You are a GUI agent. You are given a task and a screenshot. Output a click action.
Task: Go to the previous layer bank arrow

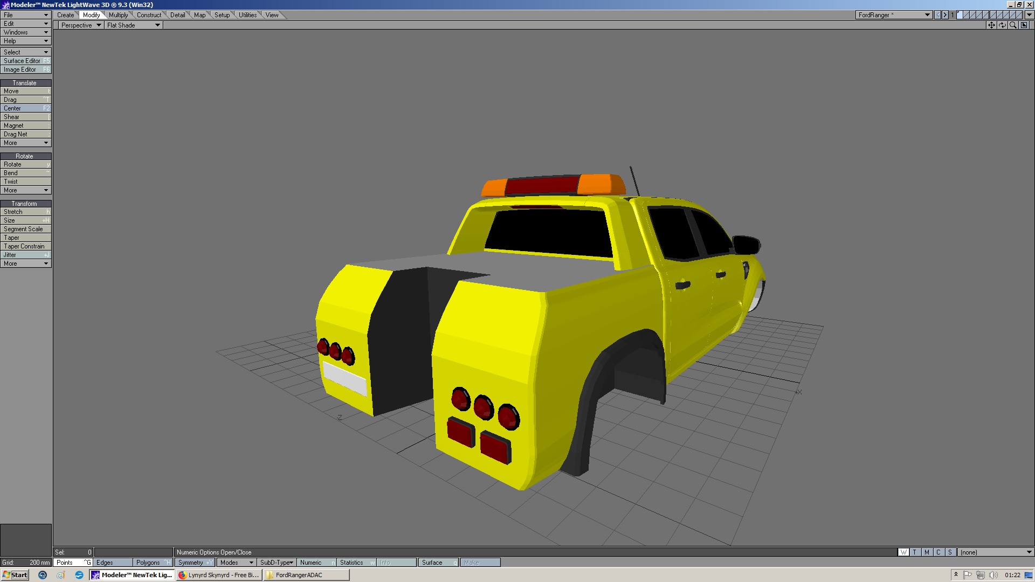(938, 15)
